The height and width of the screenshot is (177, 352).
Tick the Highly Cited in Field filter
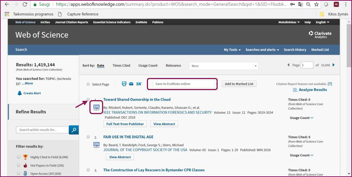19,157
